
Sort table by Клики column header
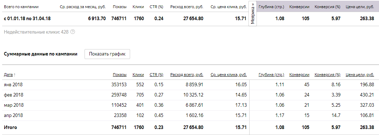click(x=138, y=75)
